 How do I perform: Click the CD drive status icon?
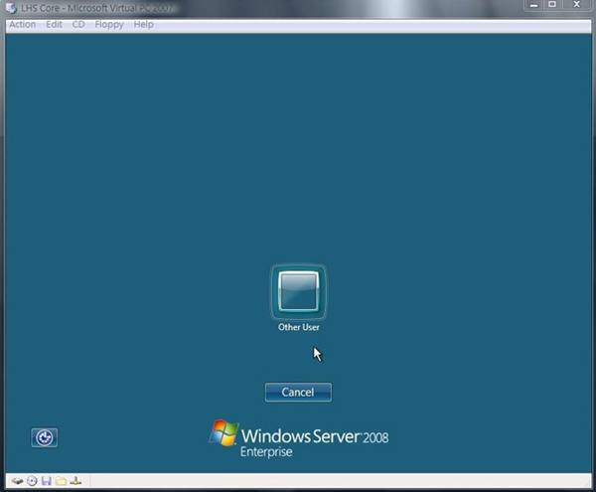32,481
